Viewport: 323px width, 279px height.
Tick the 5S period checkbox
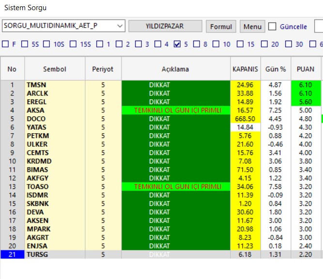pyautogui.click(x=25, y=44)
